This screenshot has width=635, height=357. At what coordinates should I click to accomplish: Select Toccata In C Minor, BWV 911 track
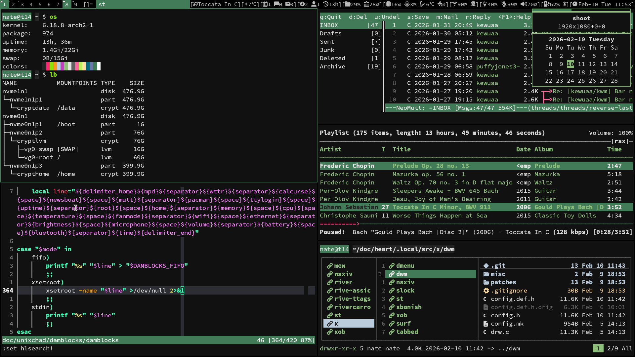tap(476, 207)
